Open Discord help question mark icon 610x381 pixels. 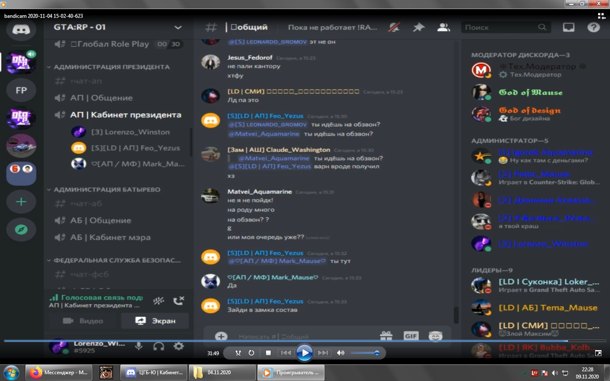(593, 28)
